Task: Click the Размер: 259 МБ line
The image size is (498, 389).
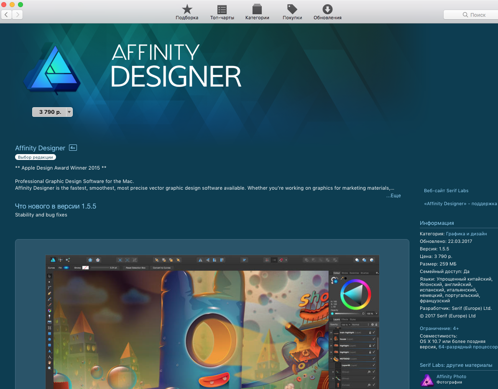Action: click(x=438, y=264)
